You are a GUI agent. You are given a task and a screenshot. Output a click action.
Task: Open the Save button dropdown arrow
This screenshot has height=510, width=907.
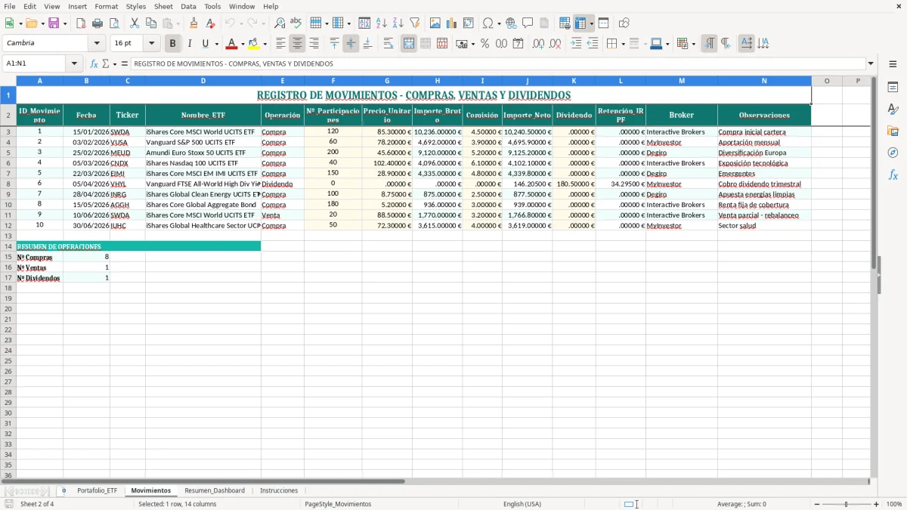click(65, 23)
